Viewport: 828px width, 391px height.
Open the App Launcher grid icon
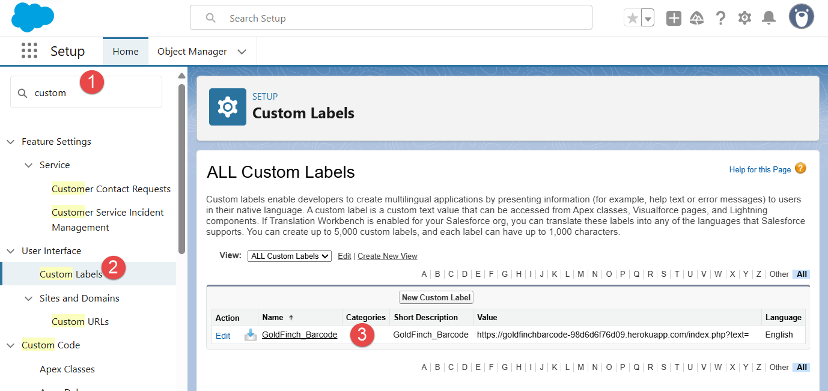click(29, 51)
